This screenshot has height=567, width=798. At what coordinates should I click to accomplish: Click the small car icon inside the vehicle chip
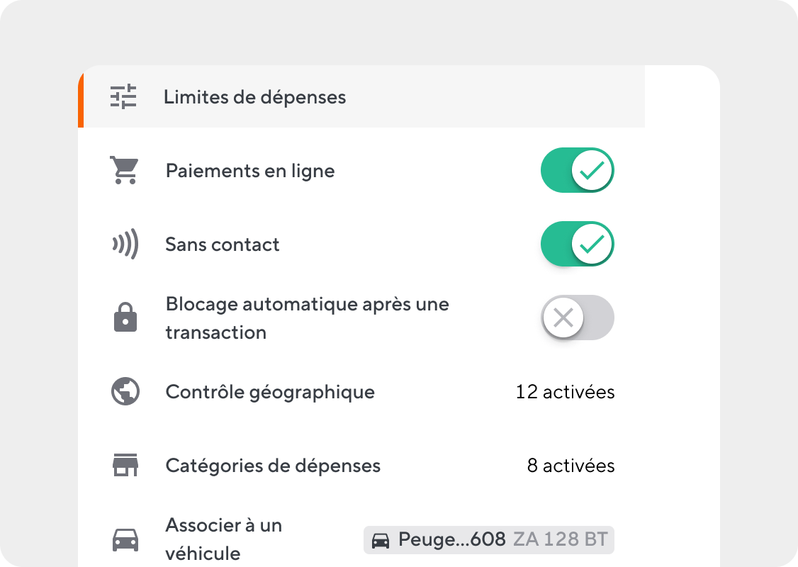381,541
